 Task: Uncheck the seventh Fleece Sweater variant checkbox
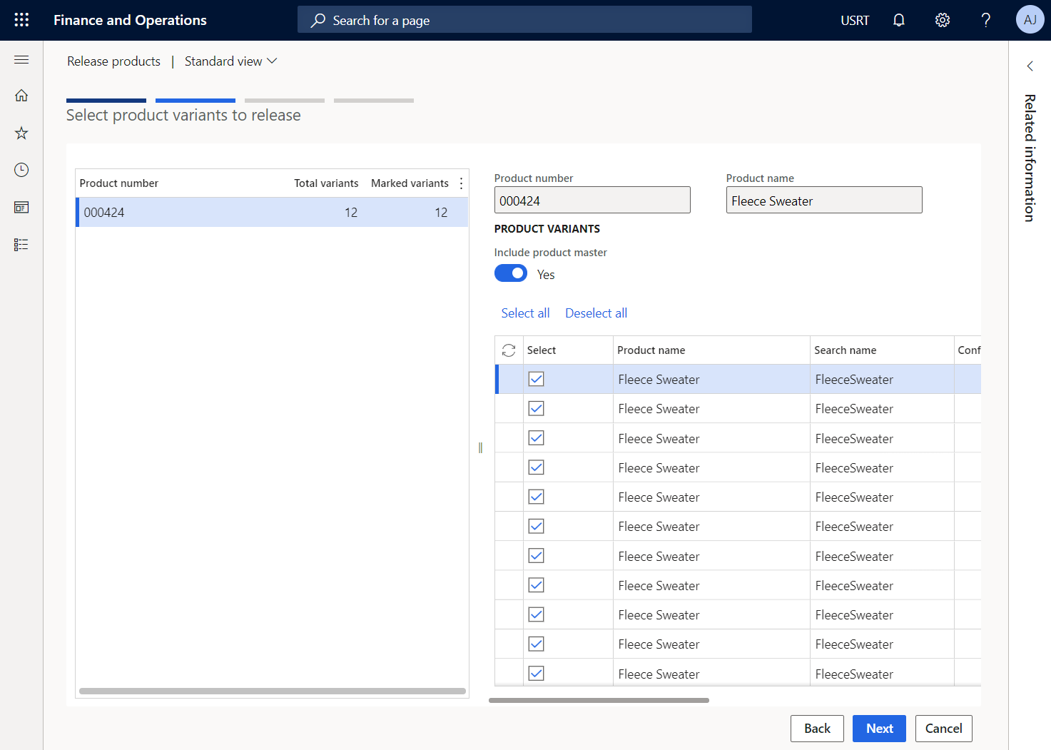[537, 556]
